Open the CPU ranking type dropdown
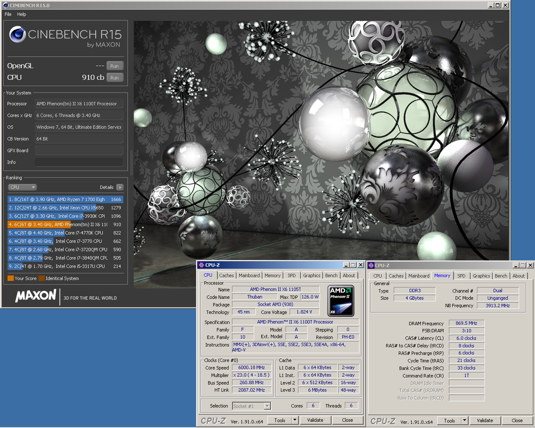The width and height of the screenshot is (535, 428). point(23,187)
